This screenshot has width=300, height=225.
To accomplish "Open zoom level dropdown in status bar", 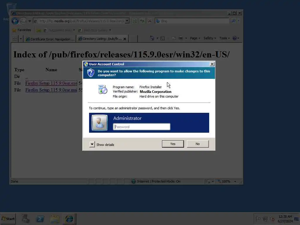I will [235, 181].
